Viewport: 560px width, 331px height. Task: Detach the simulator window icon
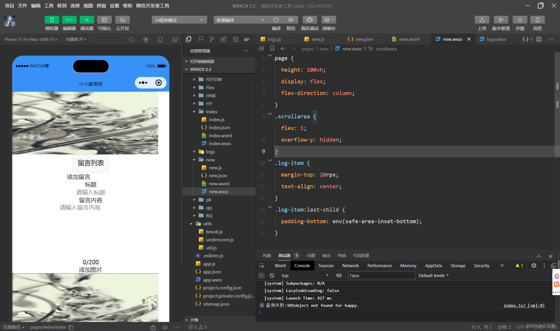(175, 40)
